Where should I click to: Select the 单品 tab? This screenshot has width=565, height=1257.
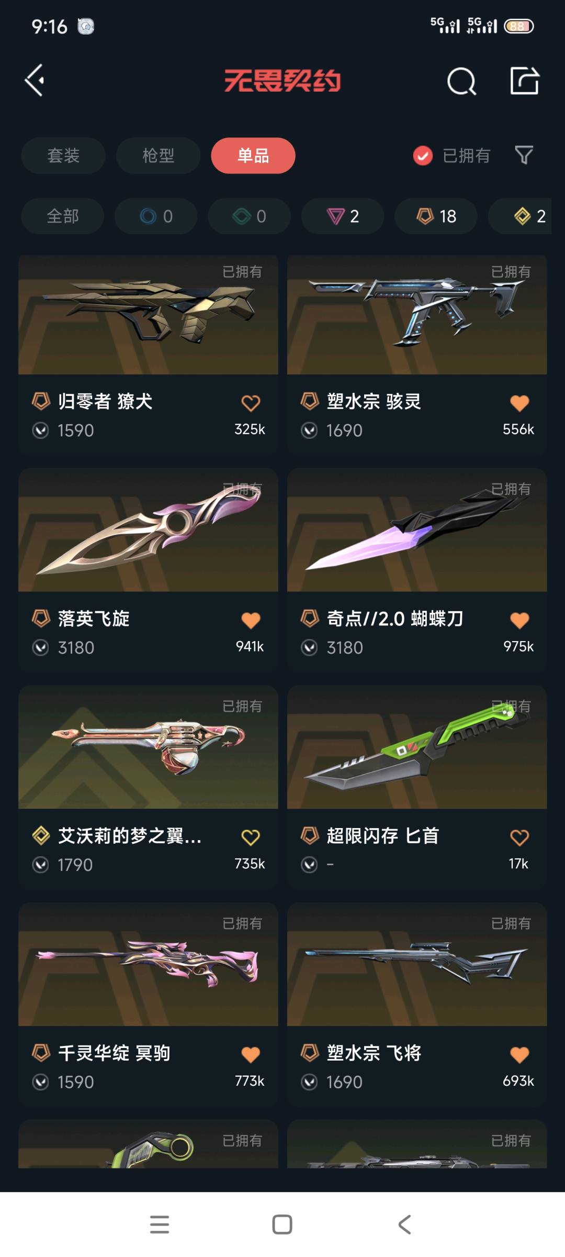[253, 156]
